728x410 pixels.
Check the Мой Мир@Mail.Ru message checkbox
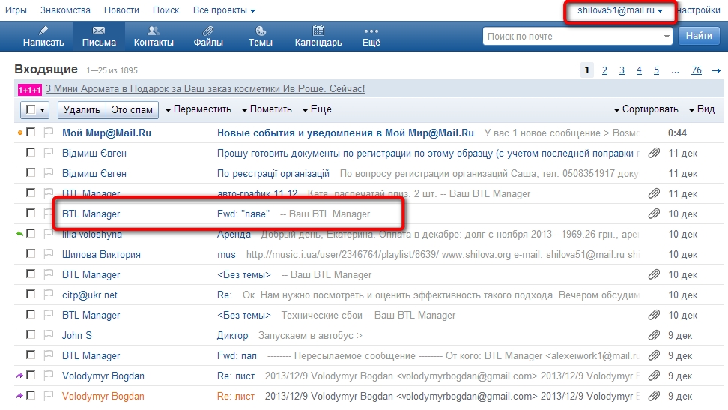point(31,133)
